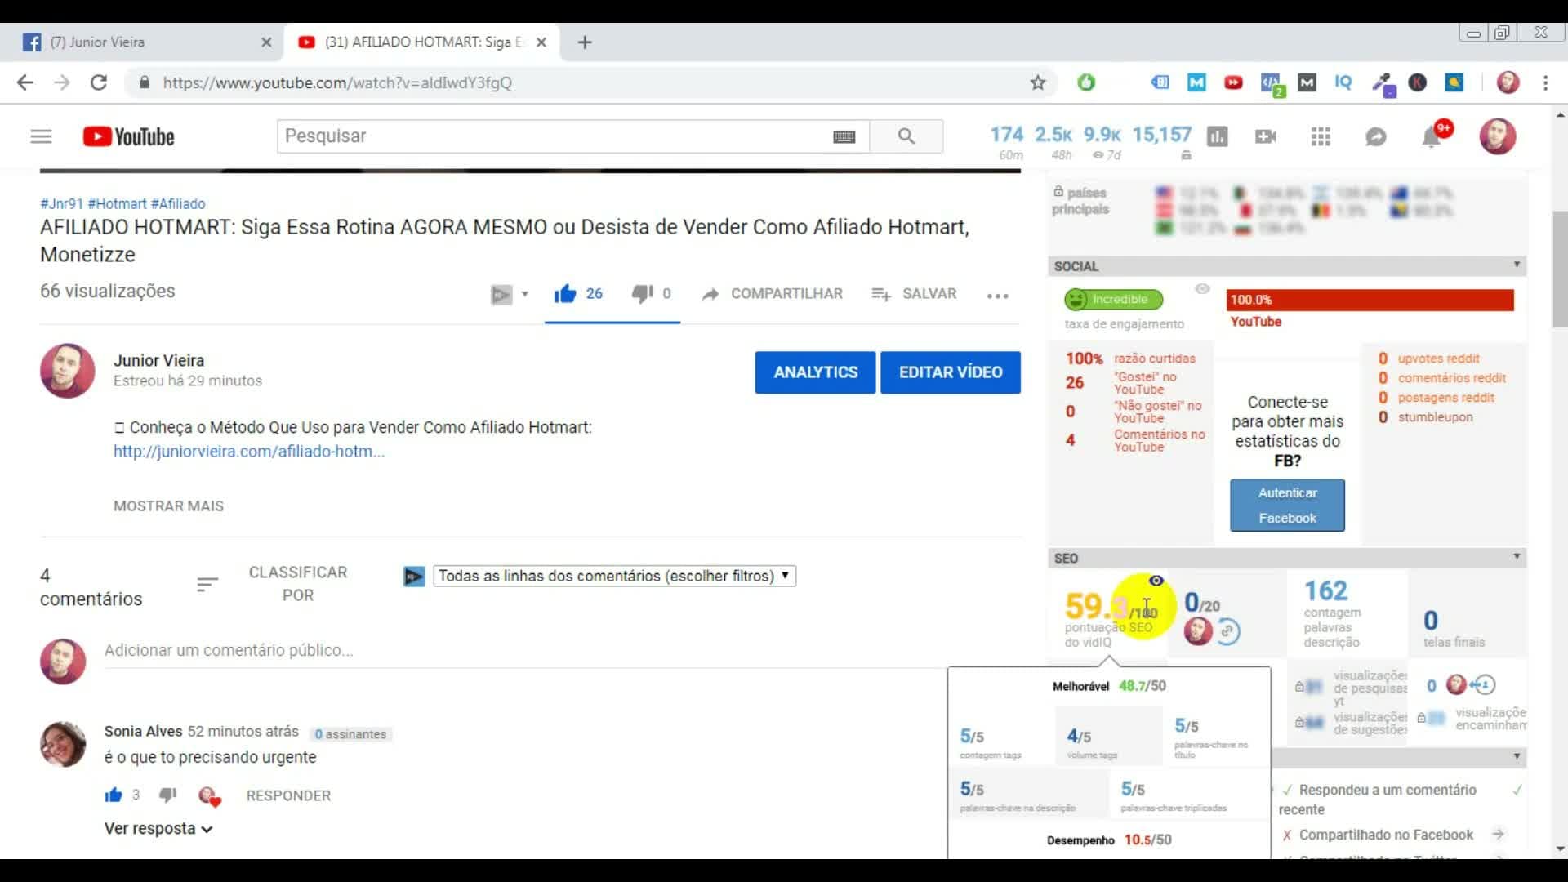1568x882 pixels.
Task: Bookmark this page with the star icon
Action: 1037,82
